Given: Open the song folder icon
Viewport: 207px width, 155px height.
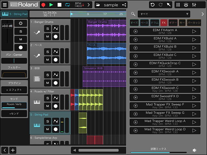Looking at the screenshot, I should point(98,5).
